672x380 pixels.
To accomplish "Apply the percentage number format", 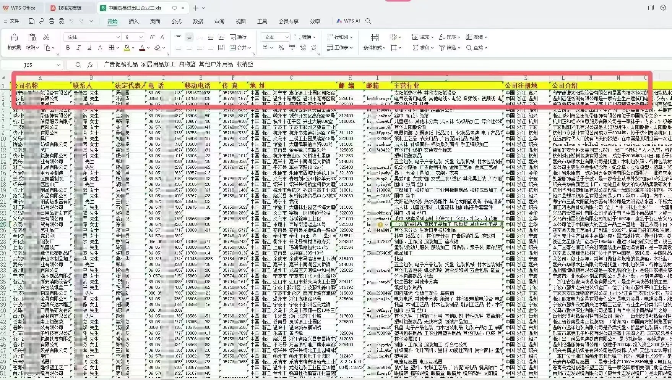I will coord(280,48).
